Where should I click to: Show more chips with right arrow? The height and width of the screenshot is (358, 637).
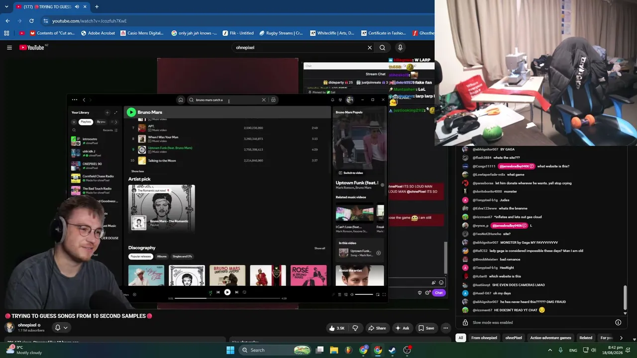[621, 338]
